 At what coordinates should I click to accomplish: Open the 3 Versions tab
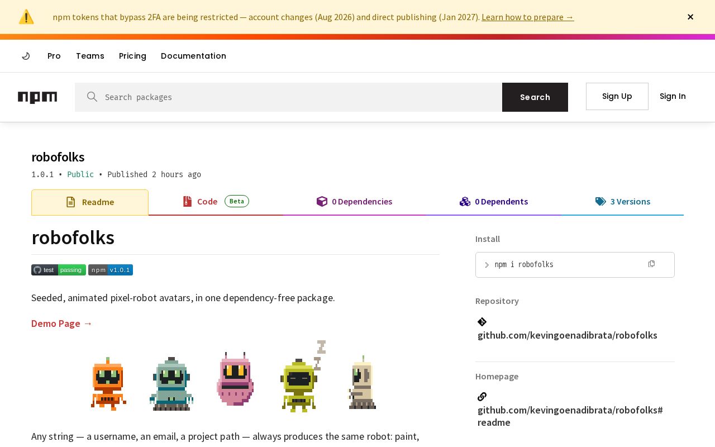623,201
